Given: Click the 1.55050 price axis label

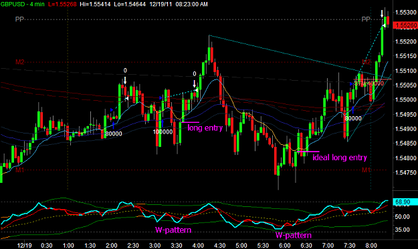Looking at the screenshot, I should point(406,85).
